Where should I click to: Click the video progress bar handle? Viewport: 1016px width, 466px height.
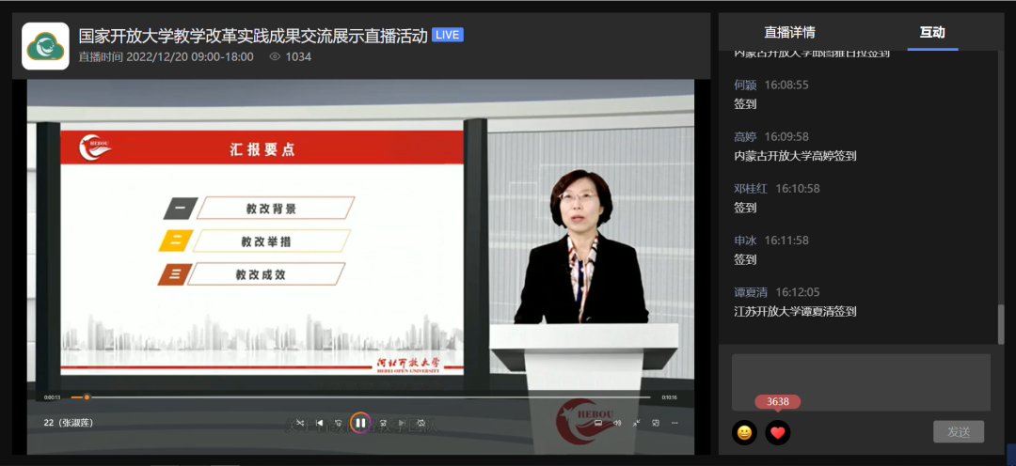point(87,397)
